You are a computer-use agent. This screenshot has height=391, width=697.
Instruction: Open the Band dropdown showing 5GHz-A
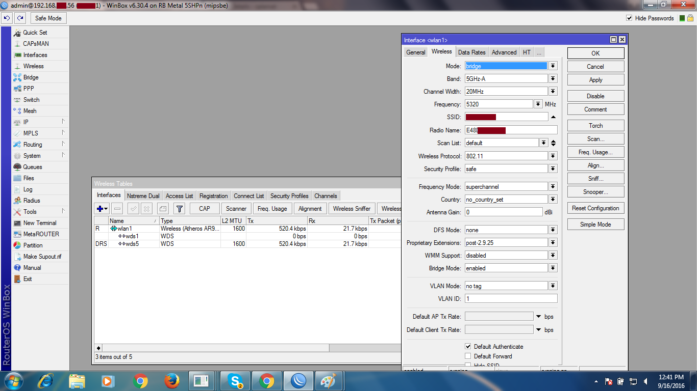(553, 78)
